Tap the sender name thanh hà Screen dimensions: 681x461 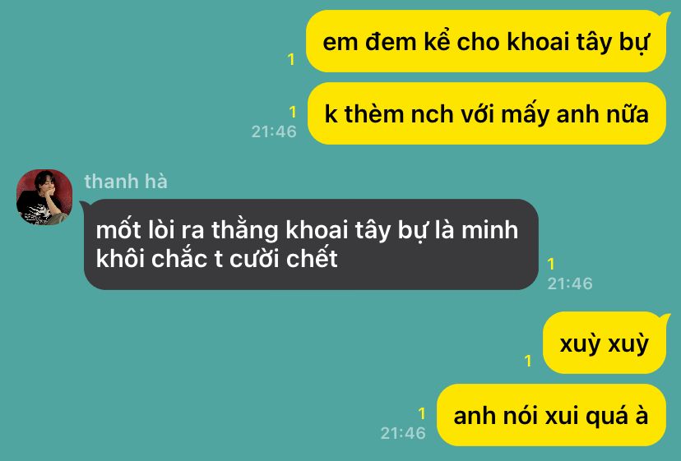click(126, 182)
